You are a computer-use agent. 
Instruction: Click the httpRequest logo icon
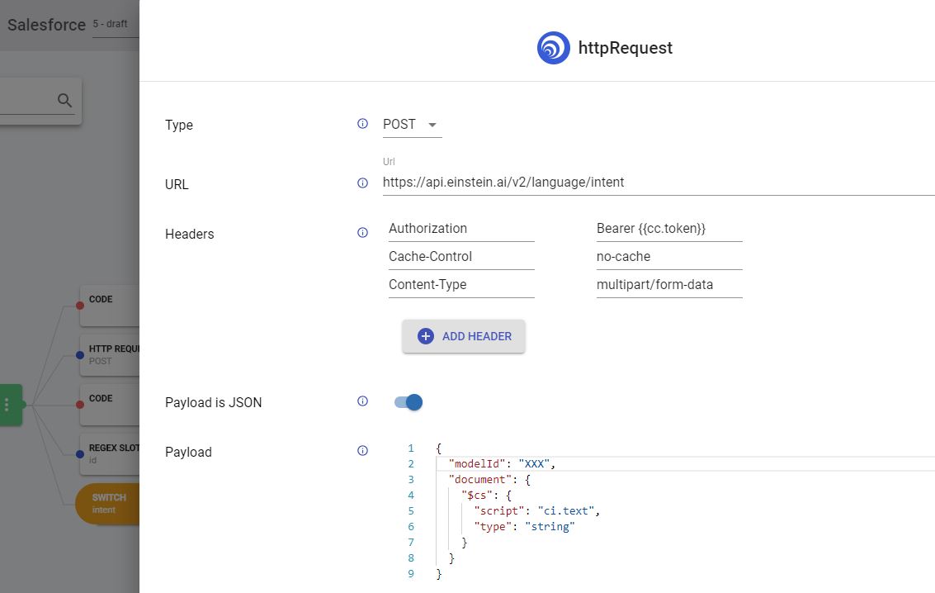[554, 48]
